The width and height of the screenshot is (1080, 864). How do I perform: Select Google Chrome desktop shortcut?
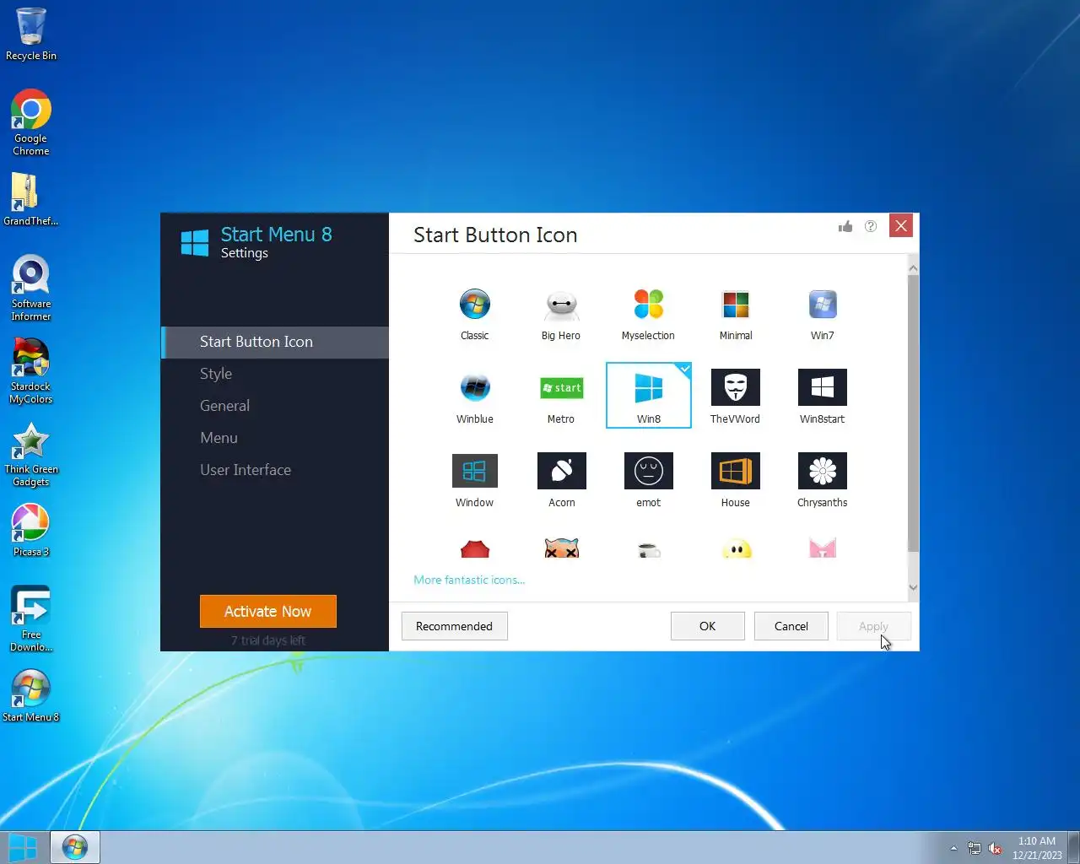pos(31,122)
